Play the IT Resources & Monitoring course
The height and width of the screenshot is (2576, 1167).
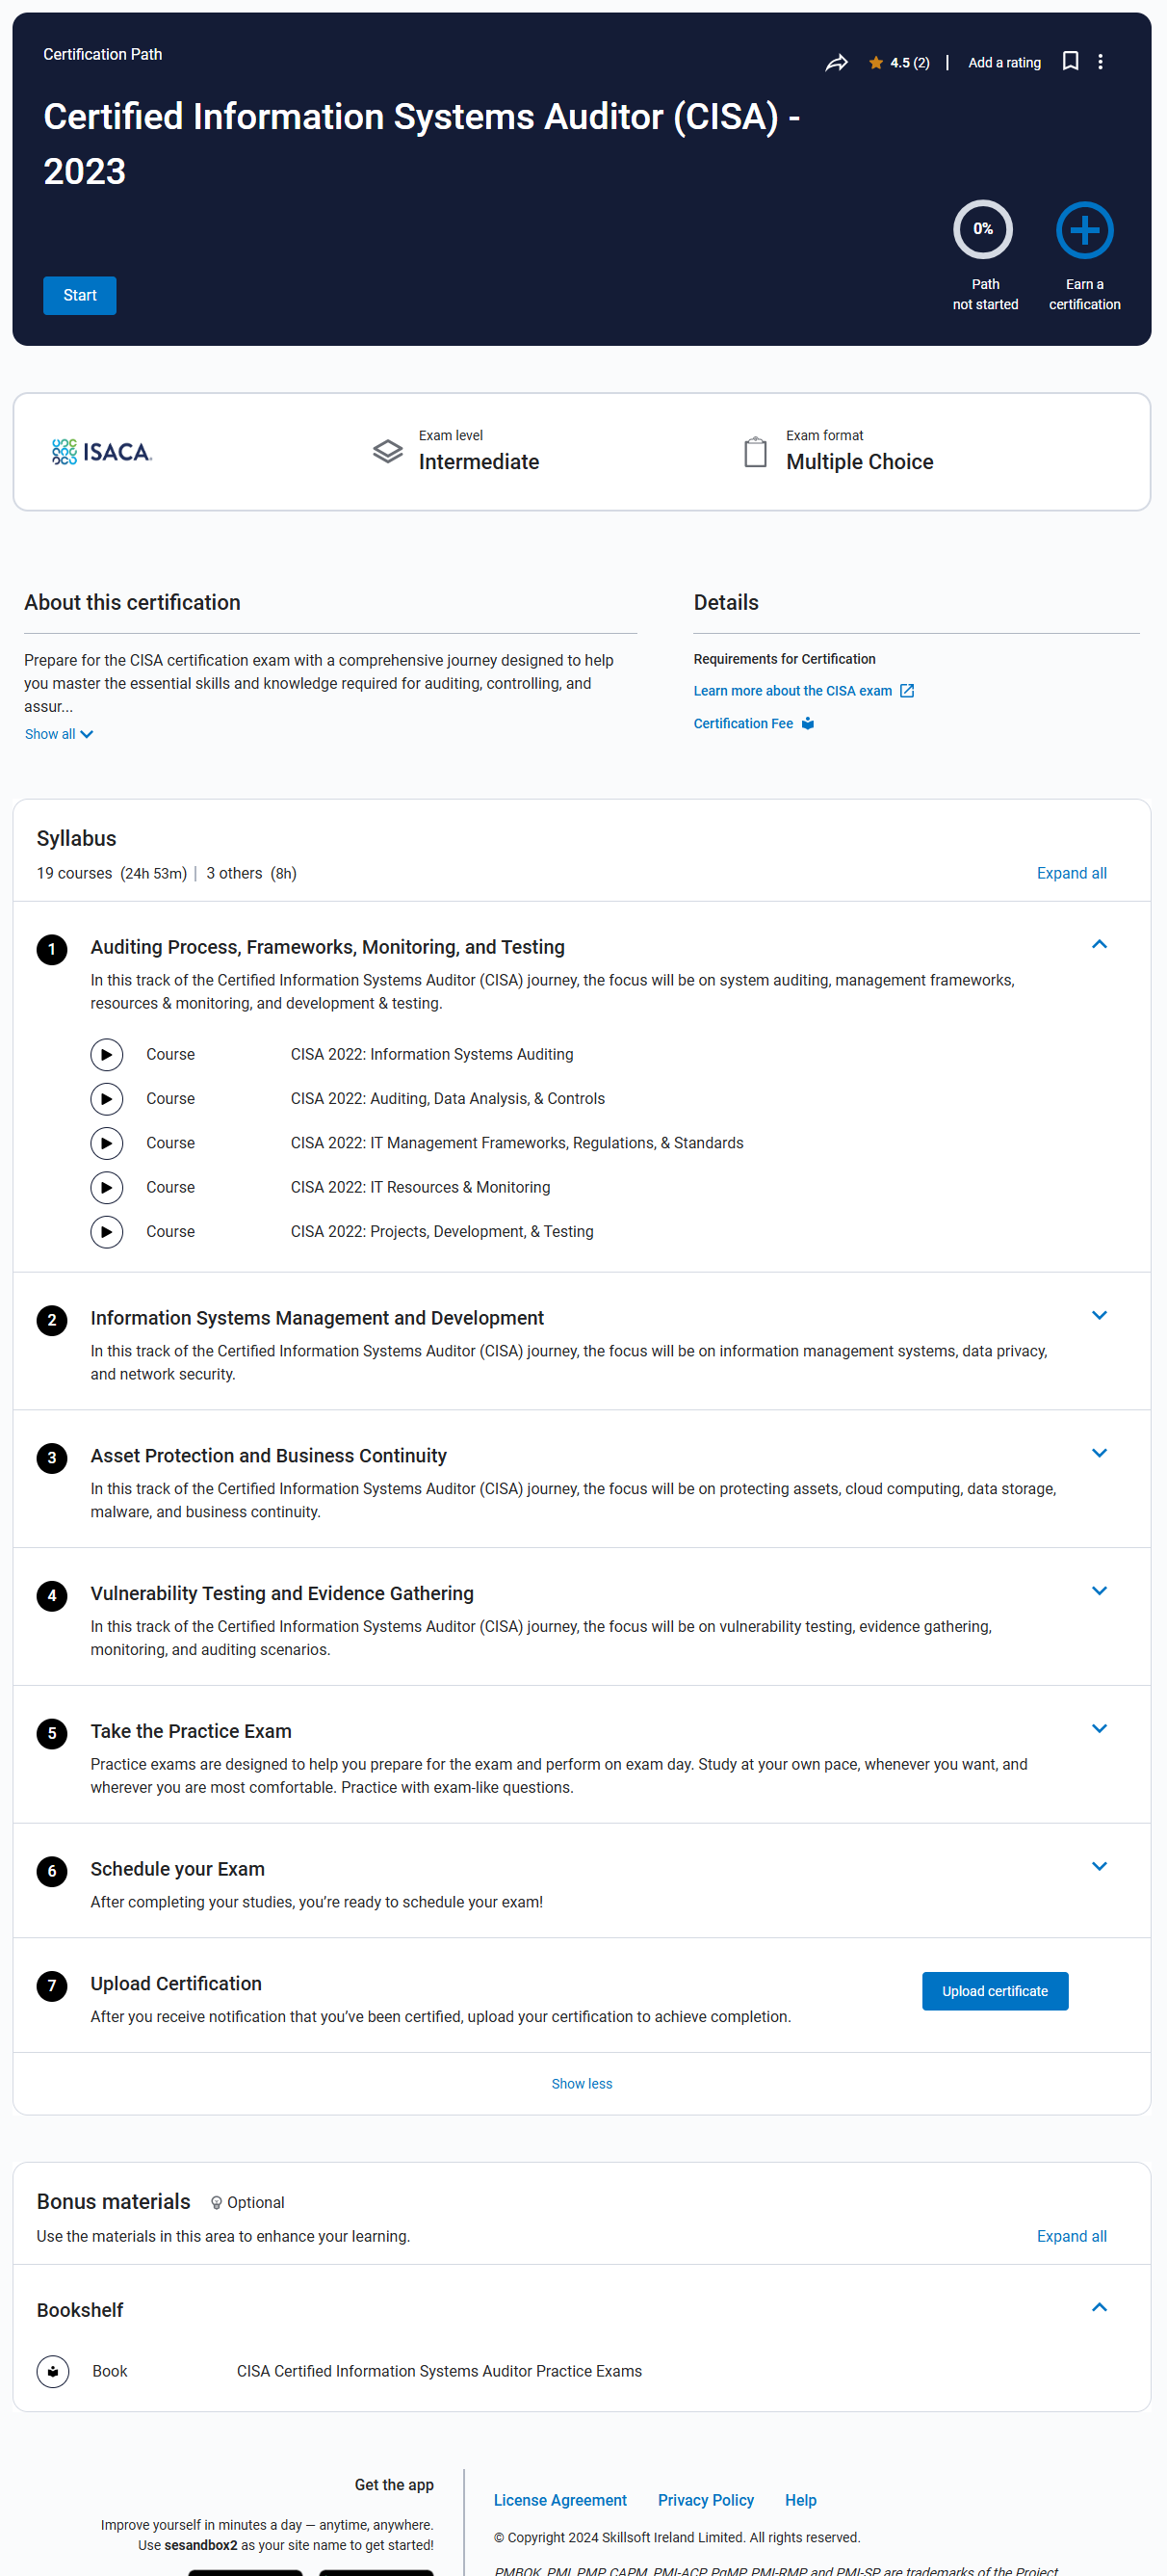pyautogui.click(x=107, y=1187)
